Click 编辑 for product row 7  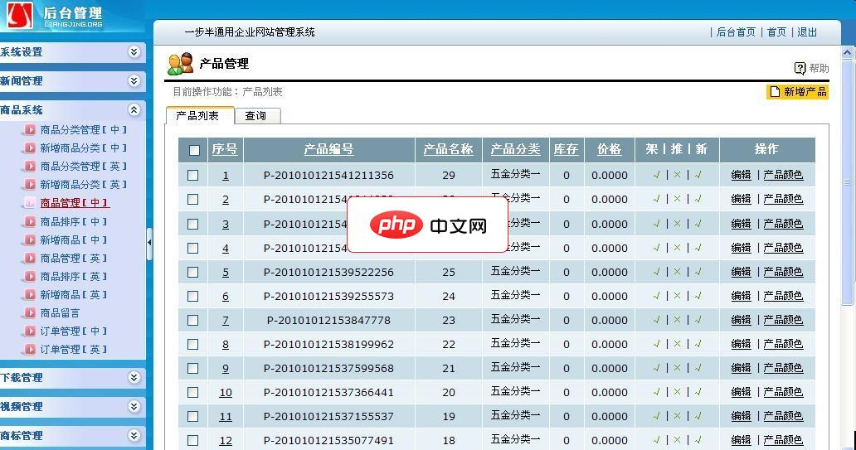click(741, 320)
